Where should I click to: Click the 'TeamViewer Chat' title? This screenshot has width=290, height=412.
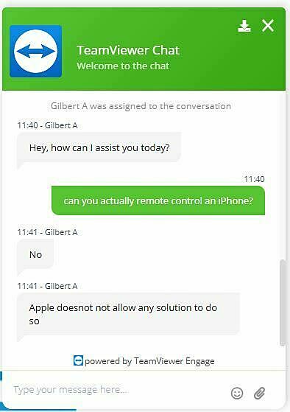click(x=128, y=50)
